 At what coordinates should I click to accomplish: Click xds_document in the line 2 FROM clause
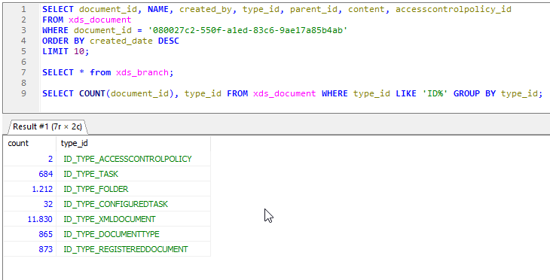(99, 20)
